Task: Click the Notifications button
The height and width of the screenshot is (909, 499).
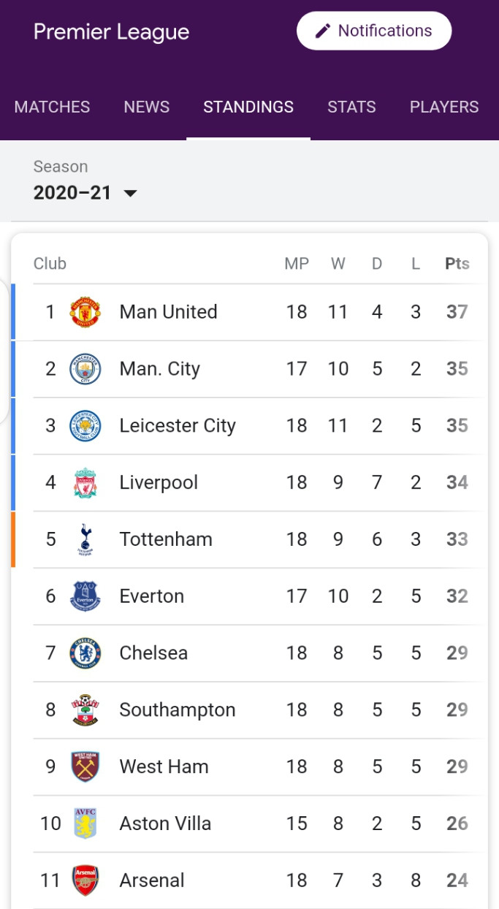Action: tap(374, 31)
